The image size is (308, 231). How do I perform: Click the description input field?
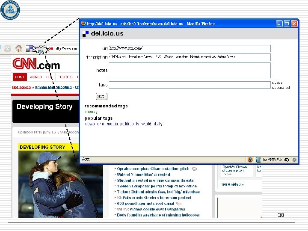point(190,57)
